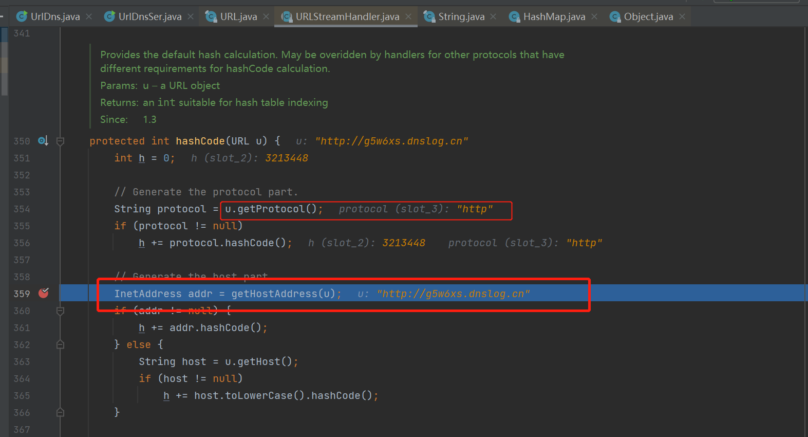Click the u.getProtocol() call

coord(271,209)
